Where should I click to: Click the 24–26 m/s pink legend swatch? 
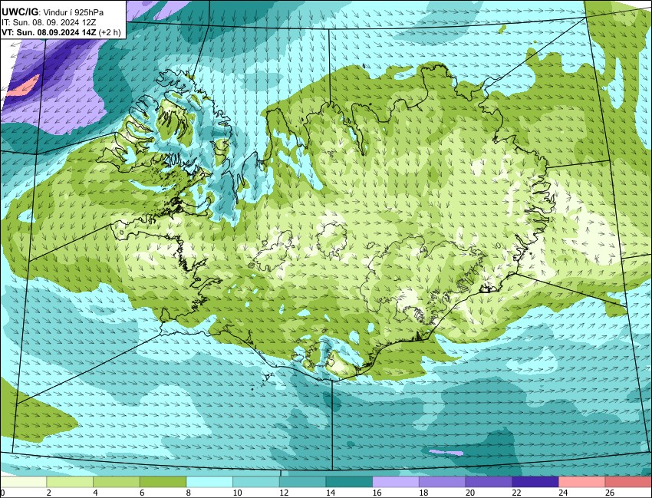coord(582,482)
